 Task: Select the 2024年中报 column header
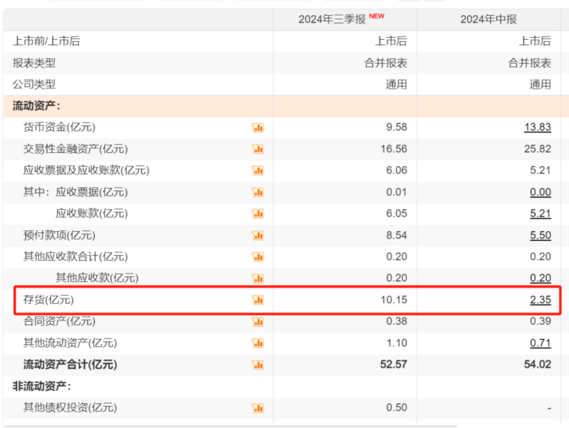(x=488, y=19)
